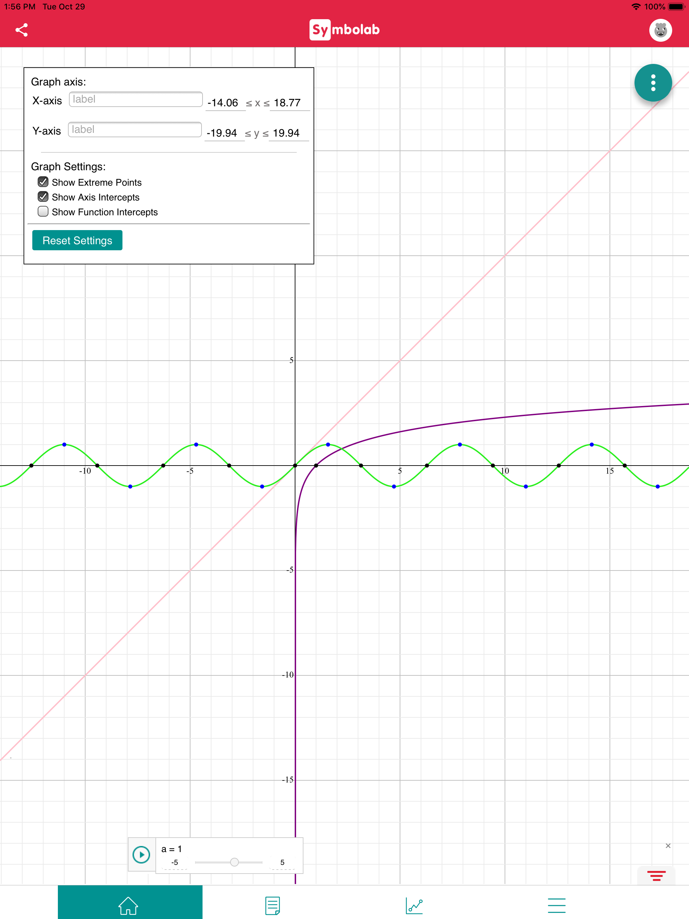This screenshot has height=919, width=689.
Task: Click the y-axis label -10
Action: (288, 675)
